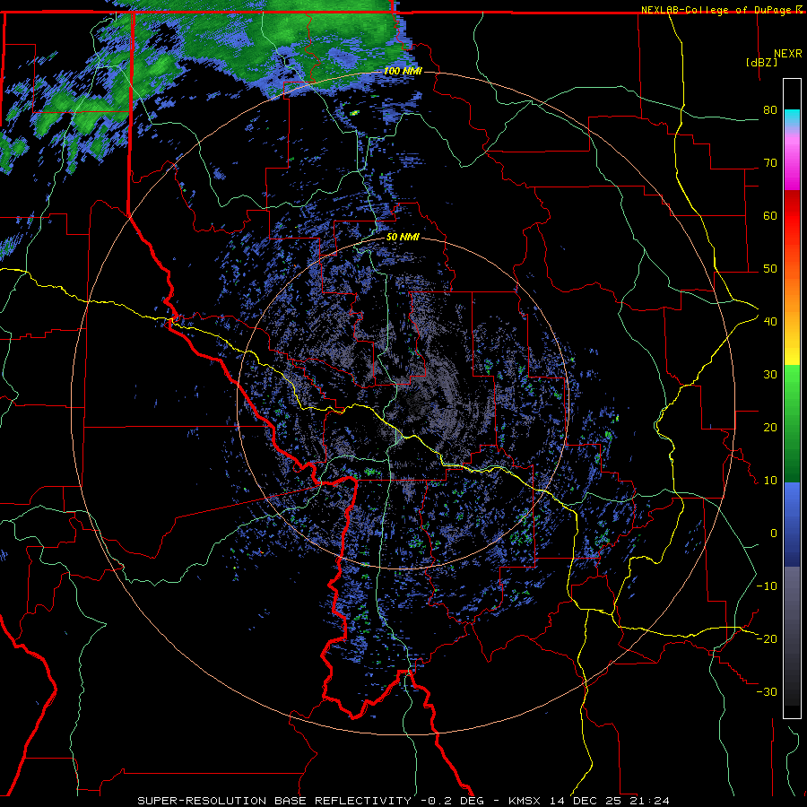Click the 14 DEC 25 21:24 timestamp
Viewport: 807px width, 807px height.
610,801
